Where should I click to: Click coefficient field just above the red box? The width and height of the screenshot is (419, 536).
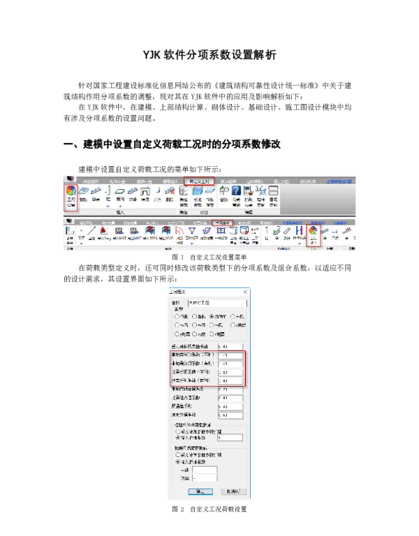click(230, 347)
